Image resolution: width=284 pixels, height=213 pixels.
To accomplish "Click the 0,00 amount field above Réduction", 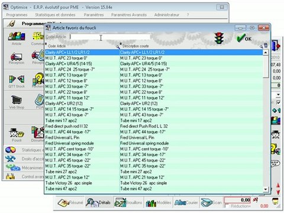I will point(237,200).
